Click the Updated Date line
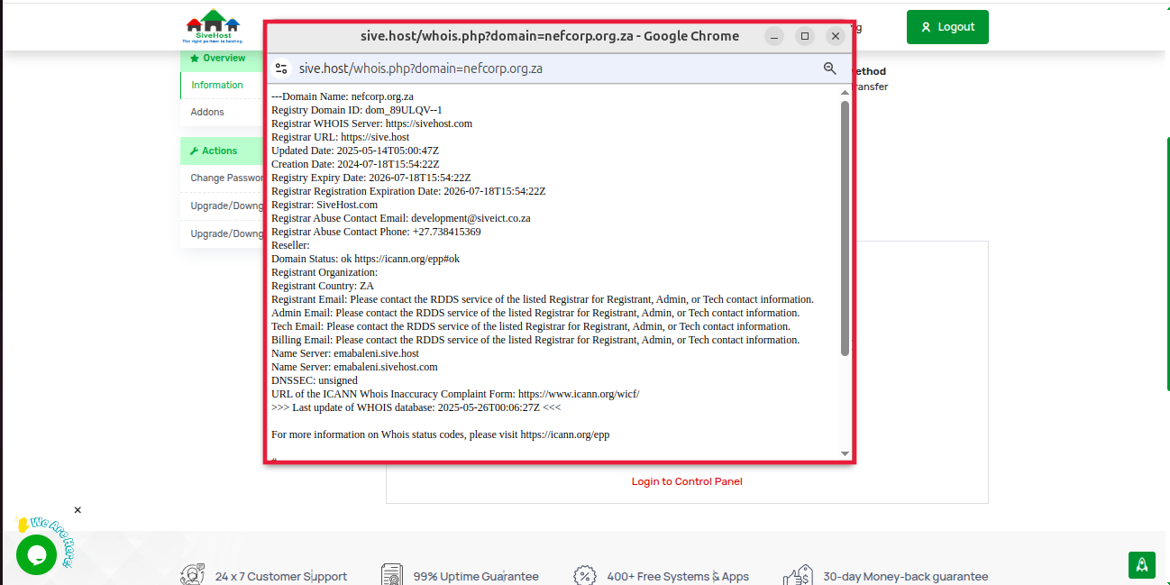This screenshot has height=585, width=1170. tap(355, 151)
